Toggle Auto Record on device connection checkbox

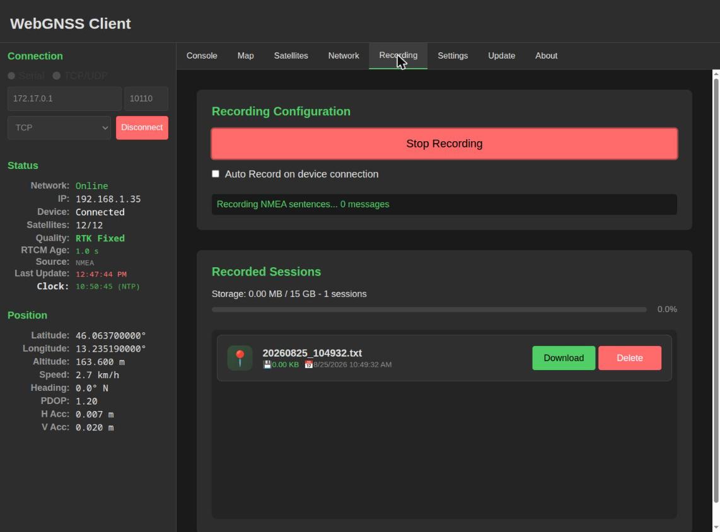pyautogui.click(x=216, y=174)
